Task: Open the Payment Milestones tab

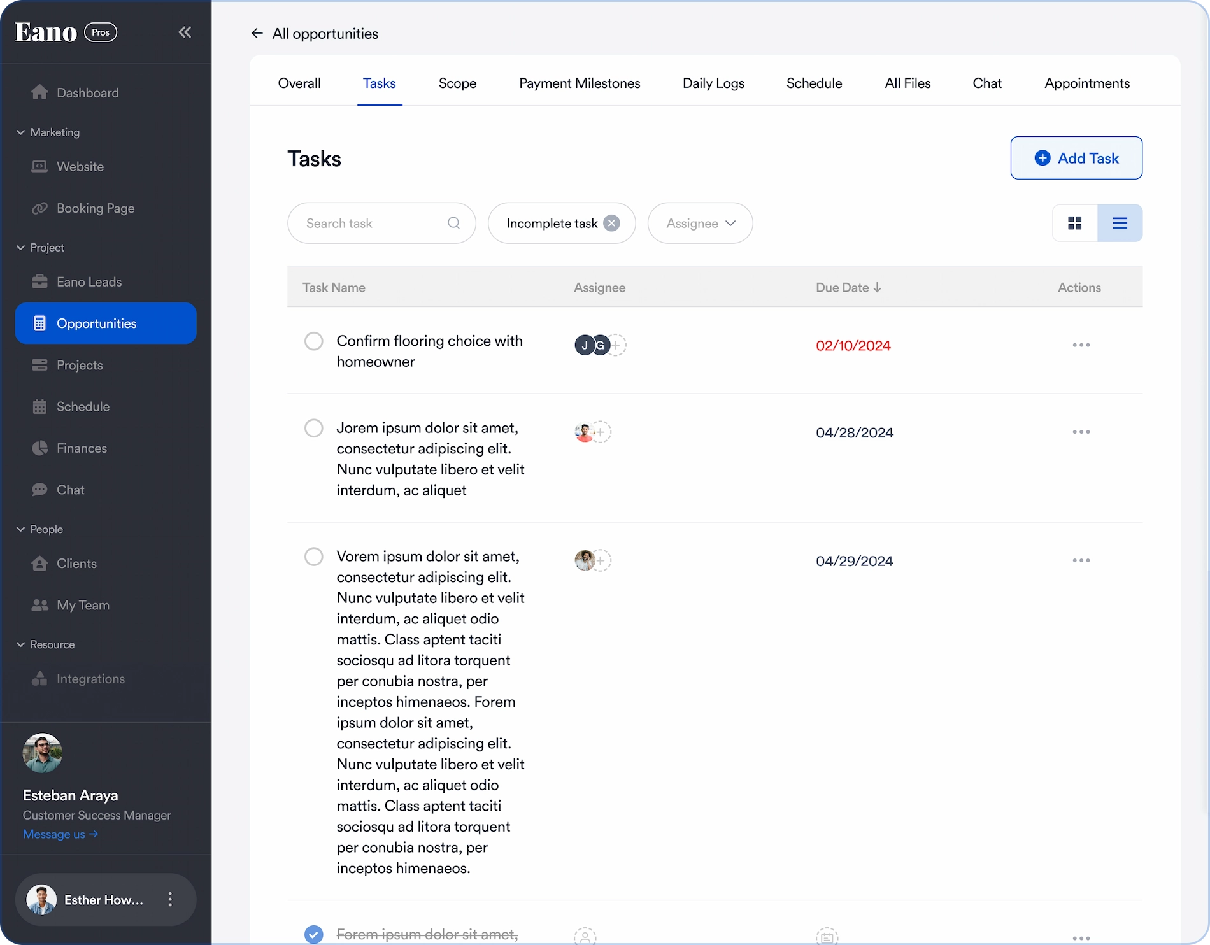Action: (579, 83)
